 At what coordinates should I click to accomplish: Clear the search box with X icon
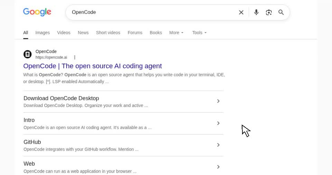coord(241,12)
